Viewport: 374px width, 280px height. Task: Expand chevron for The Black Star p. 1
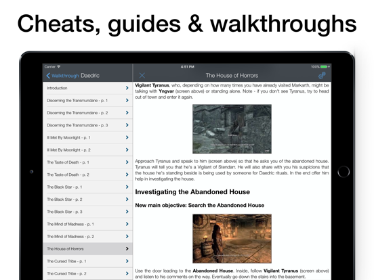click(x=127, y=187)
